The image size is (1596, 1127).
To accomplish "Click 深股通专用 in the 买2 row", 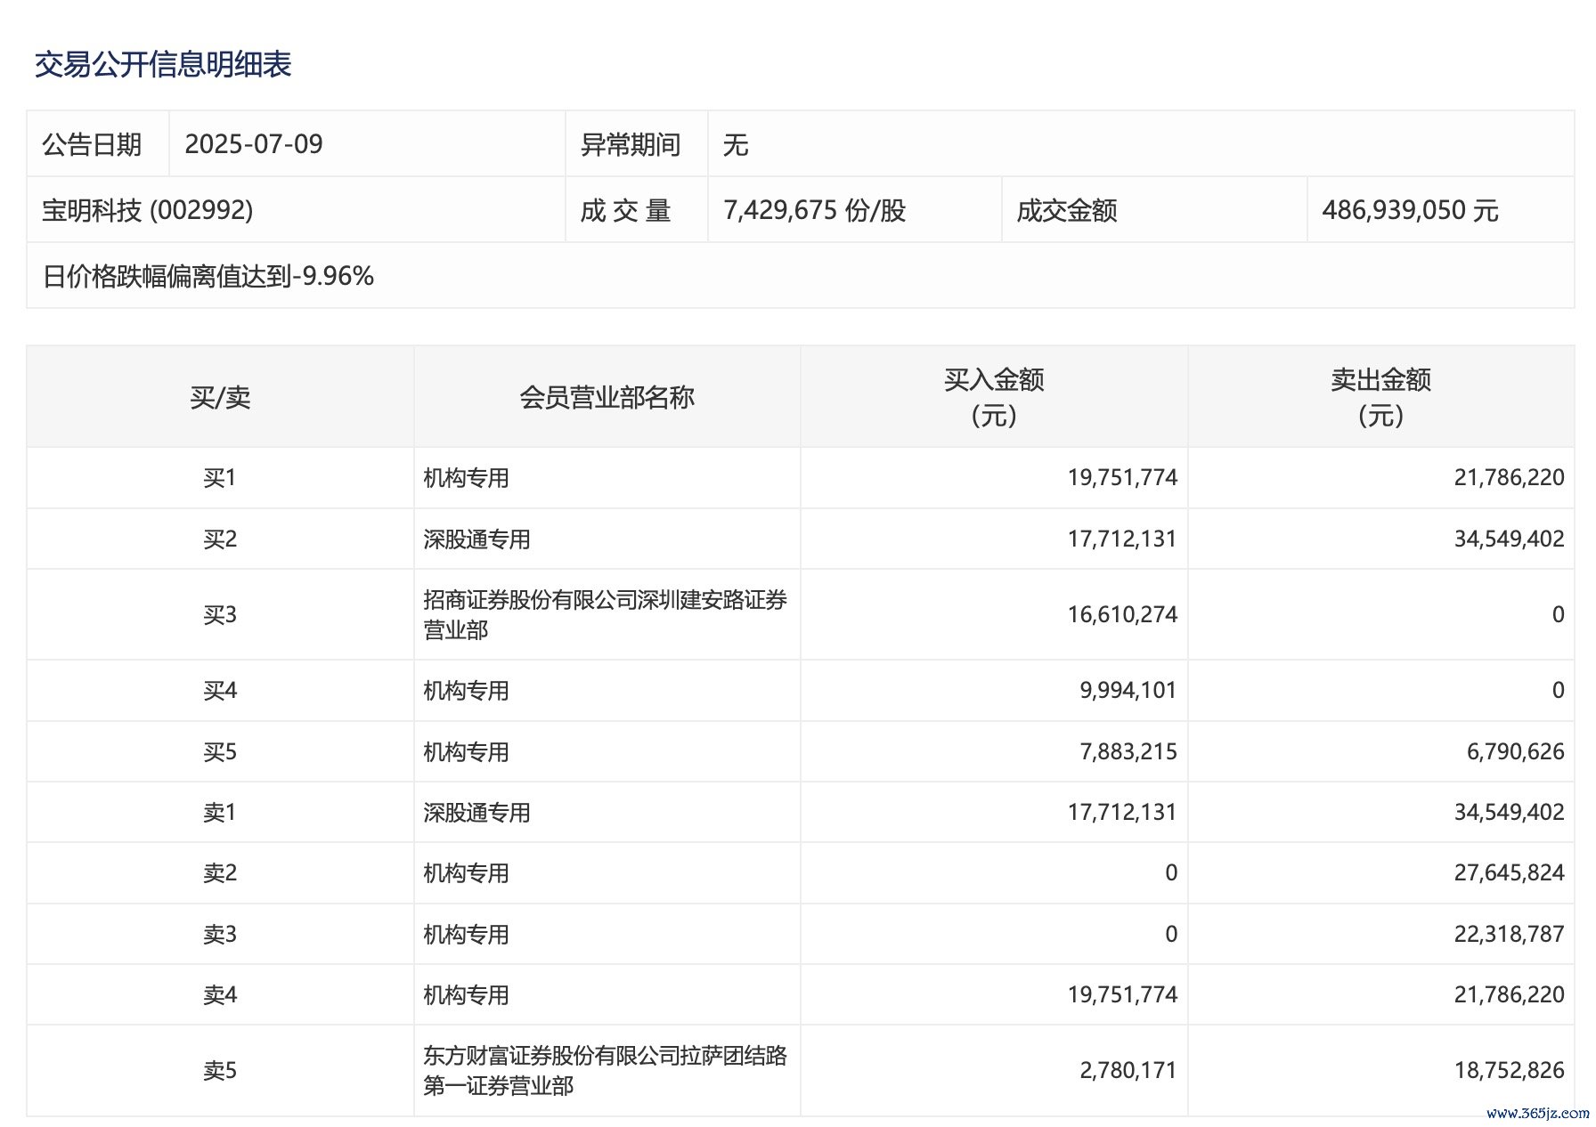I will click(x=476, y=539).
